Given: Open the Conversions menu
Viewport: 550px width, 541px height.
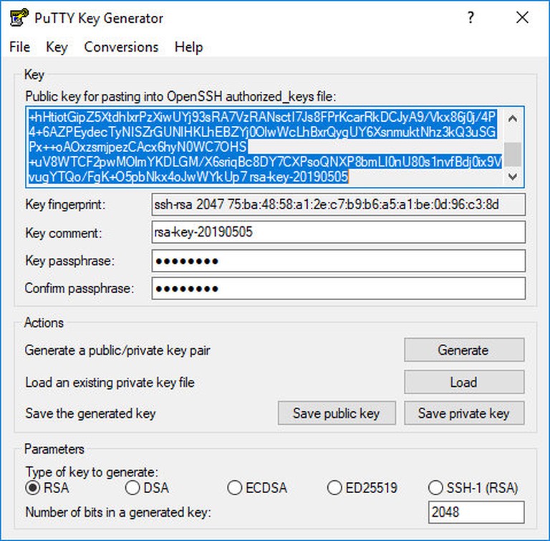Looking at the screenshot, I should tap(121, 47).
